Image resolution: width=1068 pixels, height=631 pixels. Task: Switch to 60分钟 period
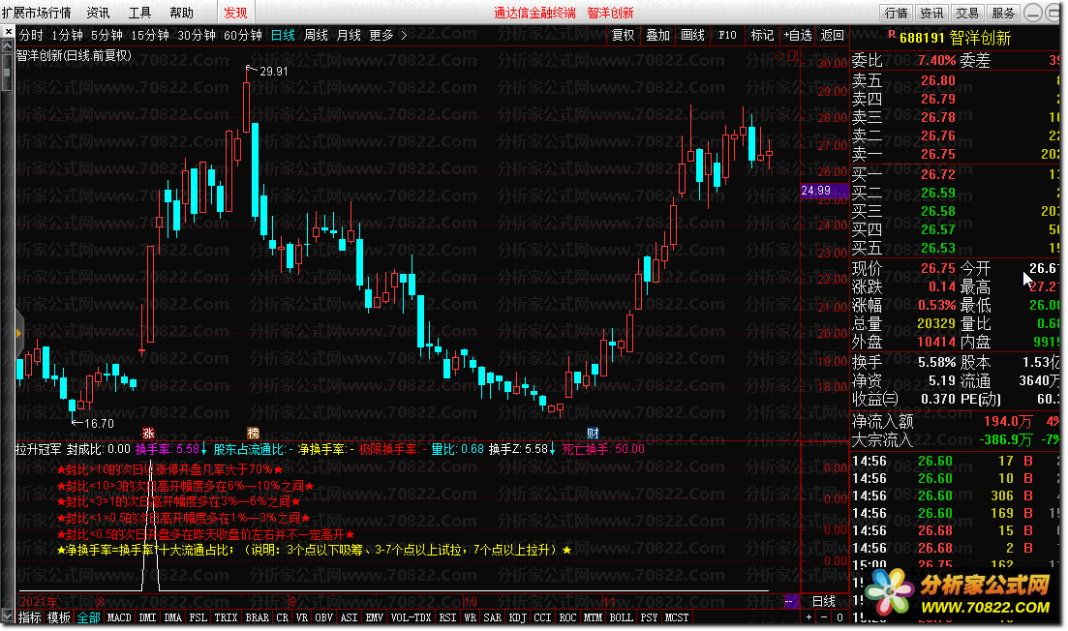(242, 36)
